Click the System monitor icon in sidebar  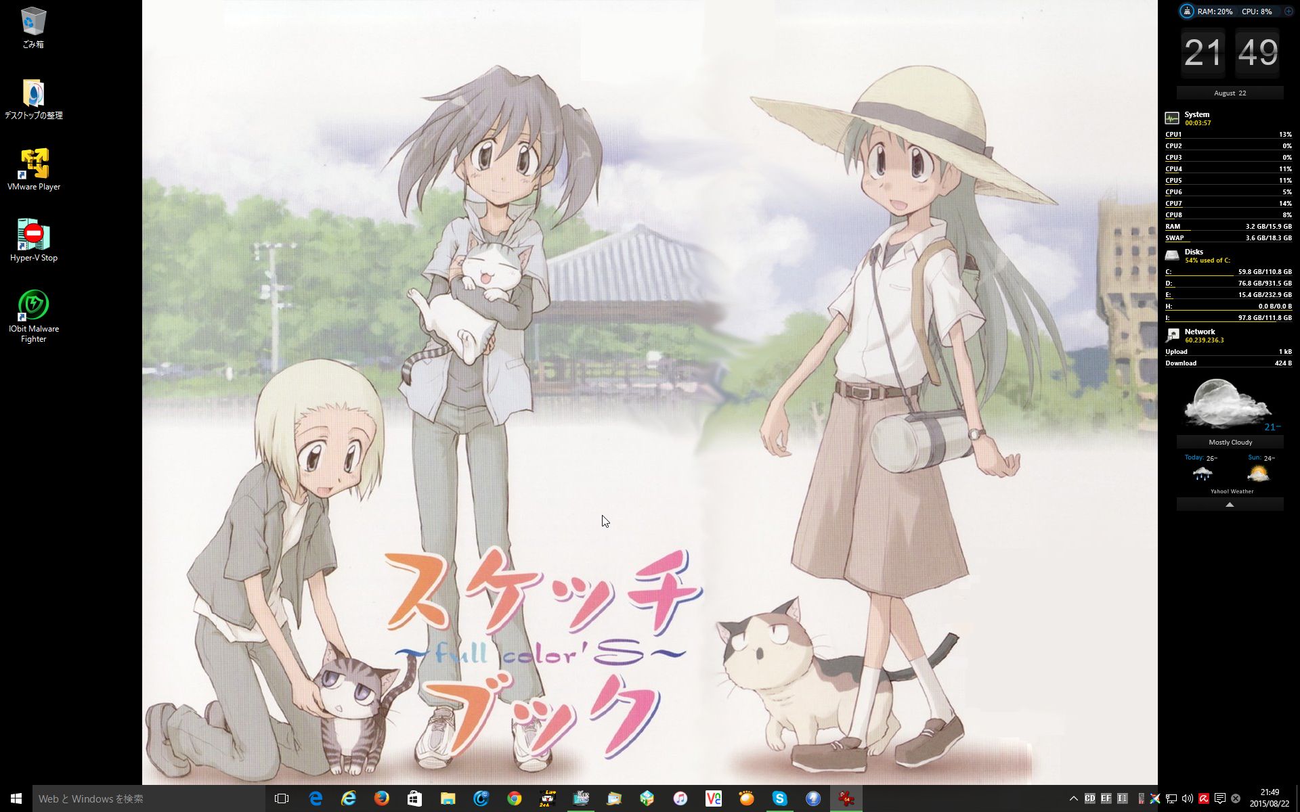click(1172, 118)
